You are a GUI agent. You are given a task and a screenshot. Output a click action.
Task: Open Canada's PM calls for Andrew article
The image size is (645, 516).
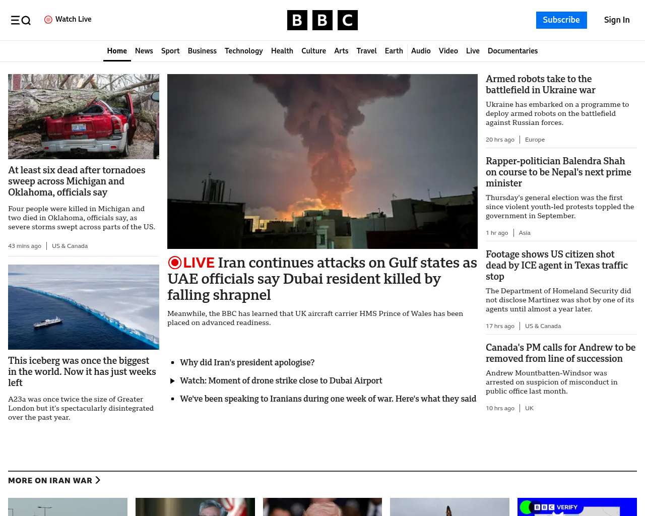click(x=560, y=353)
